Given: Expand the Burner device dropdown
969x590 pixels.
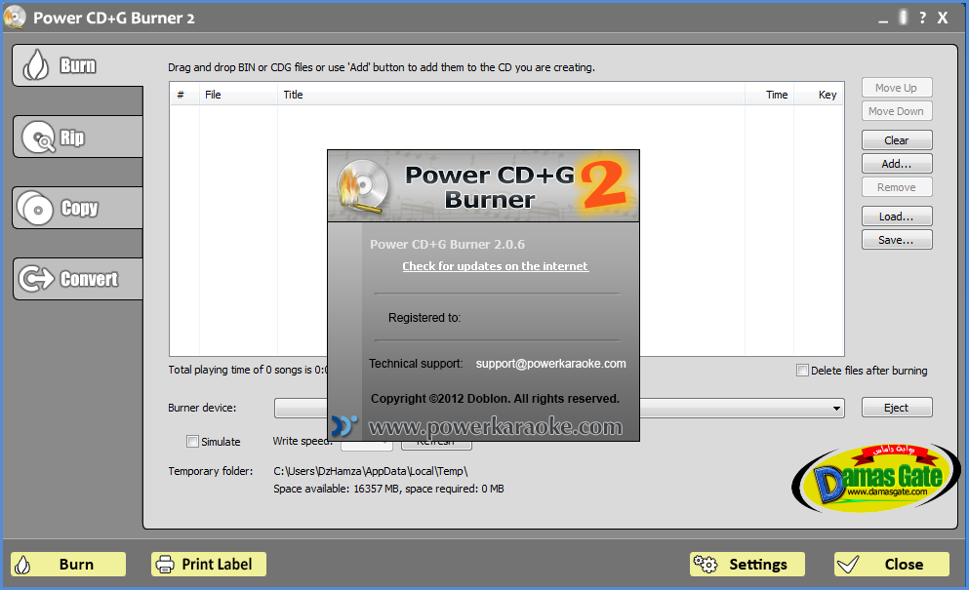Looking at the screenshot, I should click(836, 409).
